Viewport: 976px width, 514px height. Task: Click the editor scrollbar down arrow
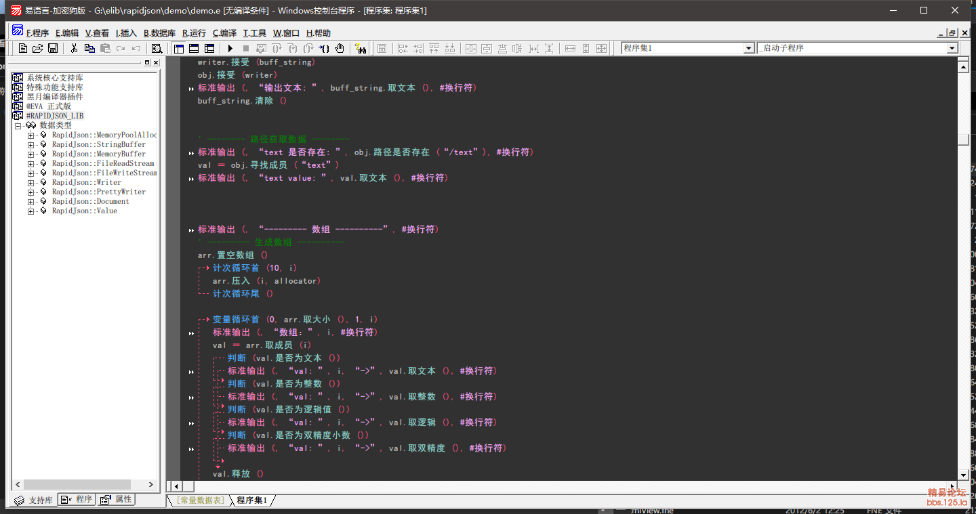click(x=962, y=475)
